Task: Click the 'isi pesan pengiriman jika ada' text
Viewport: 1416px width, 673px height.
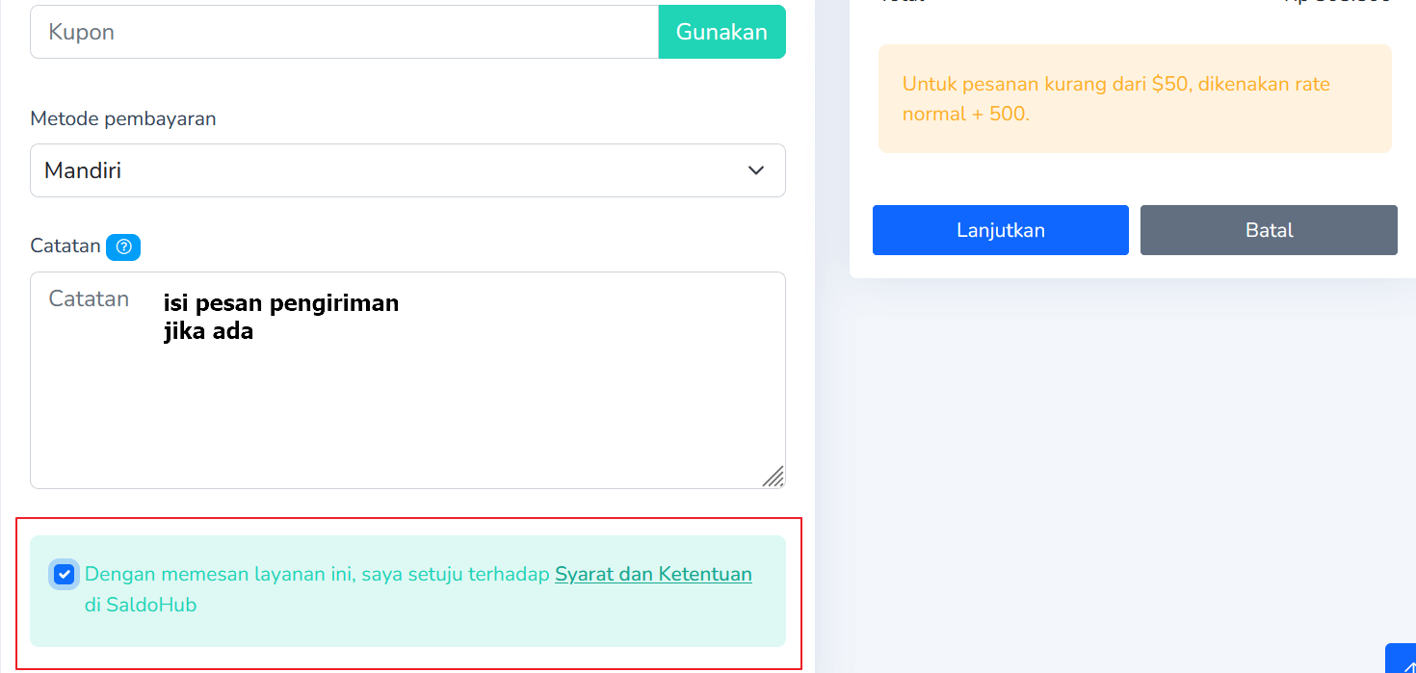Action: click(x=280, y=318)
